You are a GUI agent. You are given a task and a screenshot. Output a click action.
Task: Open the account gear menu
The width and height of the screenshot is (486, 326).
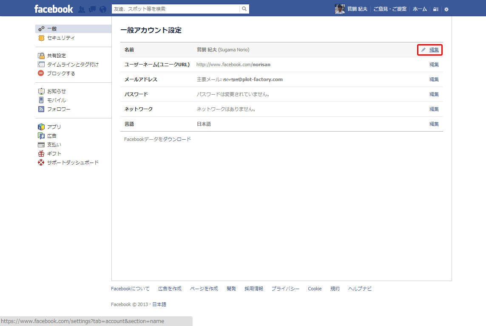click(446, 9)
